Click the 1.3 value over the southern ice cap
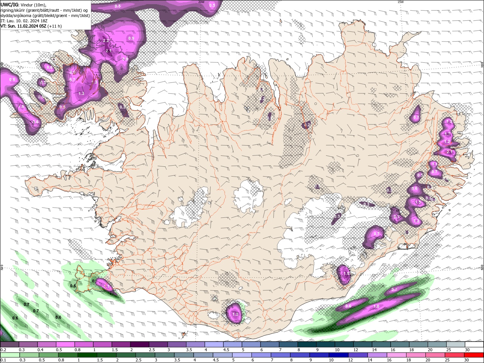The height and width of the screenshot is (363, 484). click(x=235, y=314)
